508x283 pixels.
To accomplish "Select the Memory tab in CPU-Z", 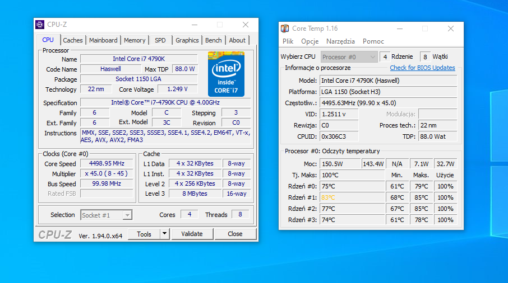I will (135, 40).
